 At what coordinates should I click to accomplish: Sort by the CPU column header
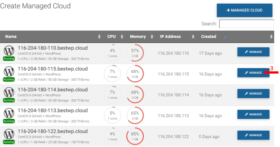[112, 37]
